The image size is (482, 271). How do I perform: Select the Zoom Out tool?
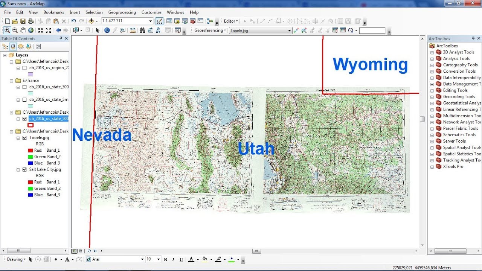pos(15,30)
